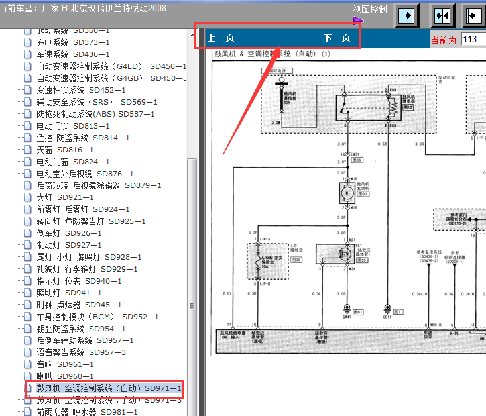Screen dimensions: 486x416
Task: Click document icon beside 照明灯 SD941-1
Action: click(28, 293)
